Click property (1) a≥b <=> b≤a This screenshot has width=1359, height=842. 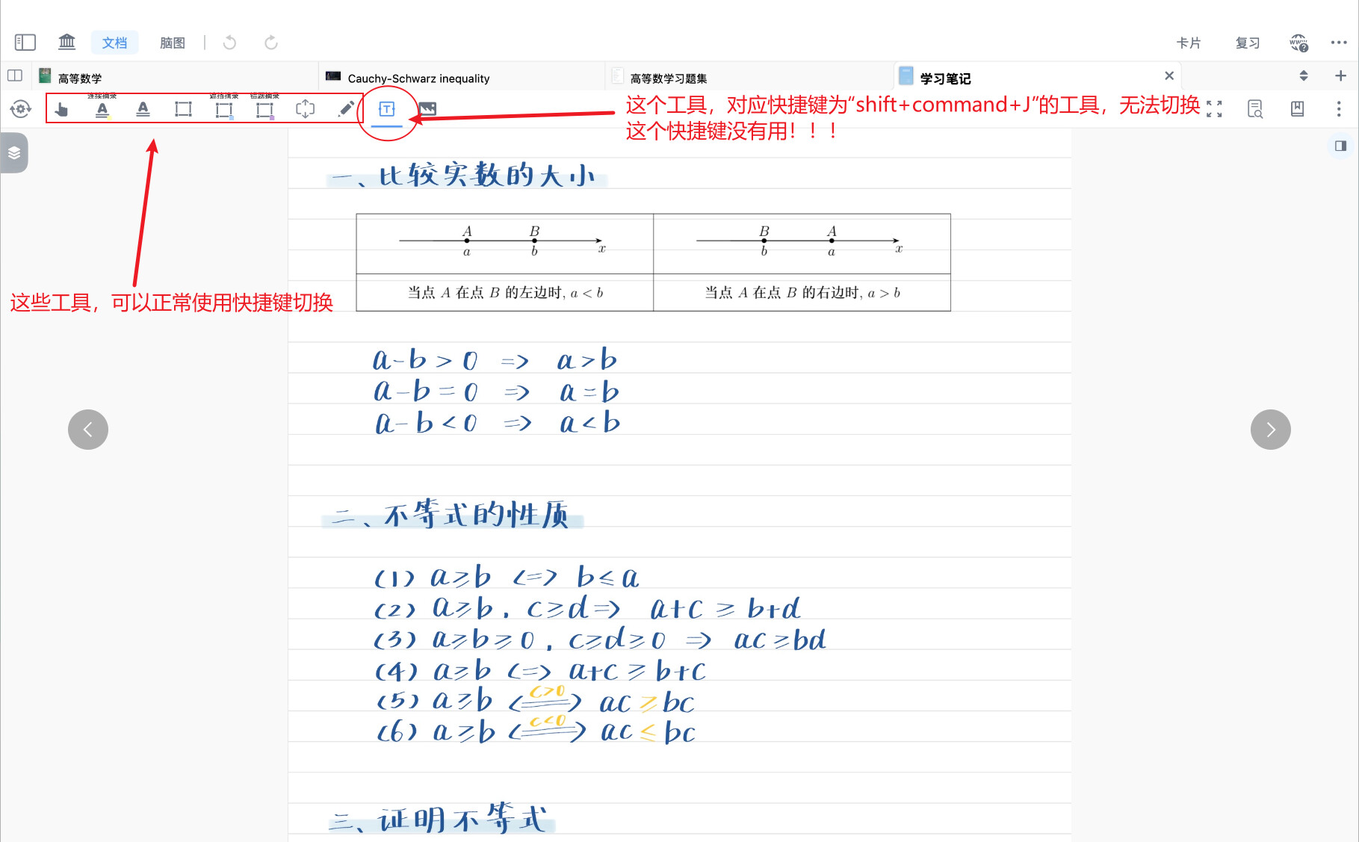(507, 577)
